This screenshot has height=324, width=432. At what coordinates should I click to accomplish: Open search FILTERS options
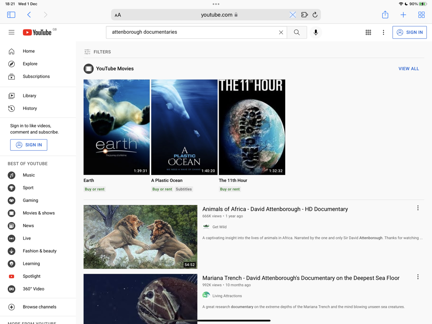click(x=98, y=52)
